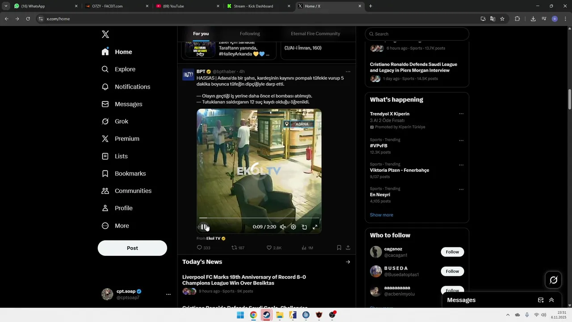Open Messages from the left sidebar

pyautogui.click(x=122, y=104)
